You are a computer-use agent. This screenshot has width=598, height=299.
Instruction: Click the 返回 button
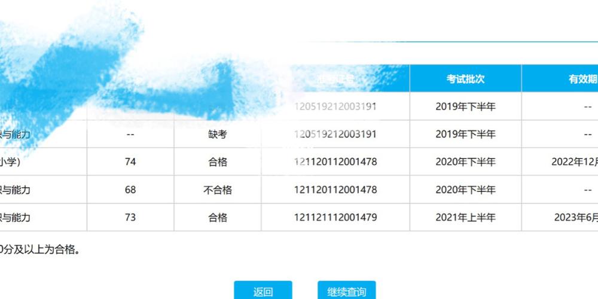point(263,290)
